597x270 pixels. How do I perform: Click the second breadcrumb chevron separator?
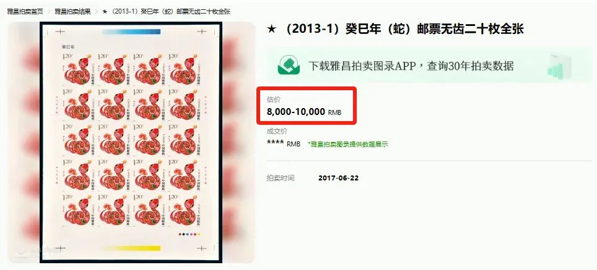coord(97,11)
